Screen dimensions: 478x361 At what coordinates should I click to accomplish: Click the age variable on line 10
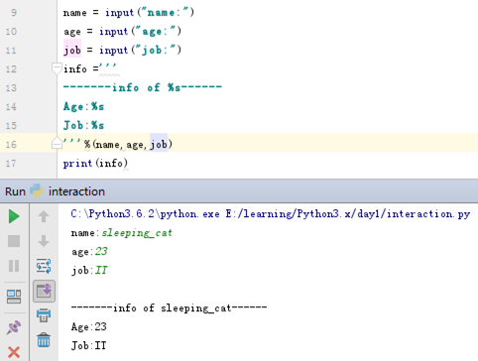[x=72, y=32]
